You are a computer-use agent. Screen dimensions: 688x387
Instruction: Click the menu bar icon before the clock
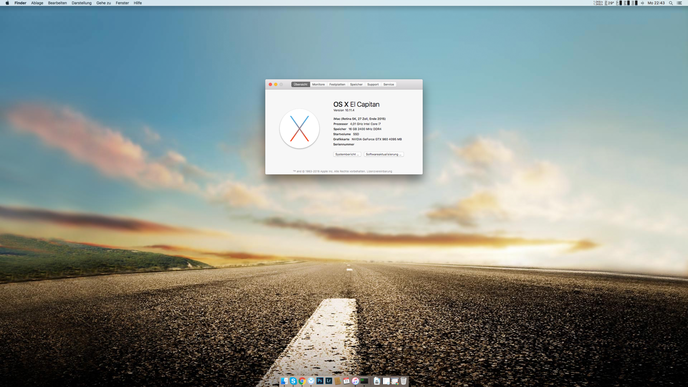[642, 3]
